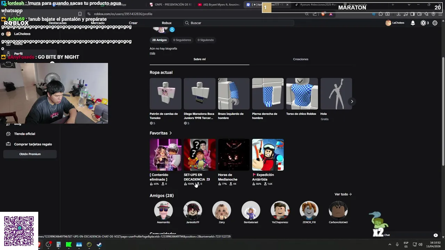Expand Favoritas with its chevron arrow
The width and height of the screenshot is (445, 250).
coord(170,133)
